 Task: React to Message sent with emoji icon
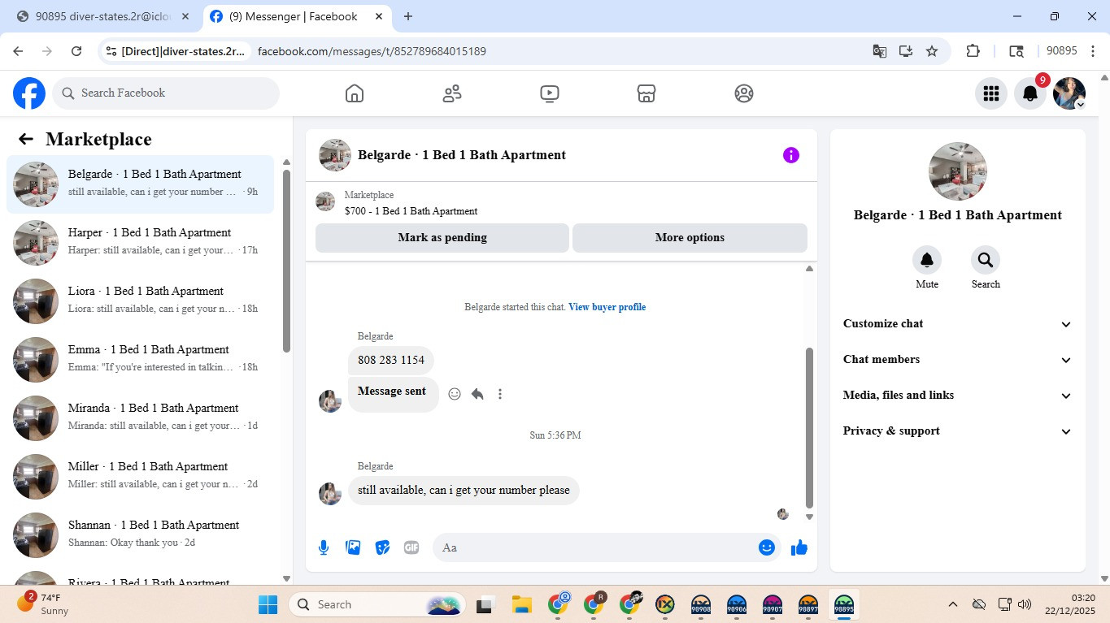455,394
